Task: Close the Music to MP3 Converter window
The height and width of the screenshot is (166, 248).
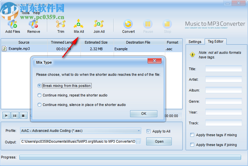Action: coord(238,3)
